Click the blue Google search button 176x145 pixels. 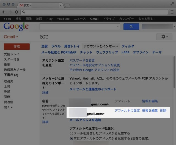[x=131, y=27]
